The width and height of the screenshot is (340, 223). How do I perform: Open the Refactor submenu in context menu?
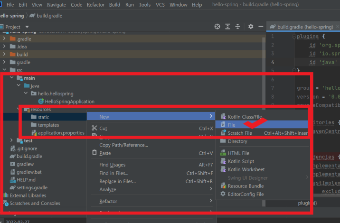[151, 201]
